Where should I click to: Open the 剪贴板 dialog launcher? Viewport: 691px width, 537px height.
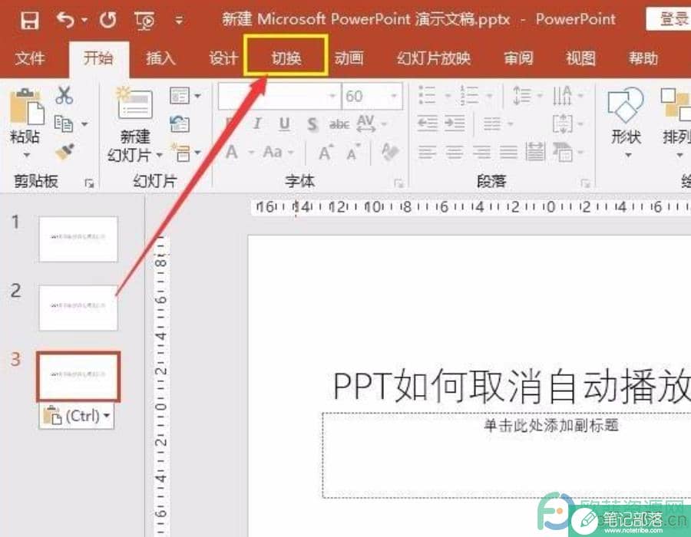pyautogui.click(x=90, y=183)
